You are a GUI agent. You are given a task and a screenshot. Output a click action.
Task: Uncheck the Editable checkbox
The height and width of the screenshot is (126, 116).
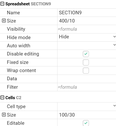86,123
